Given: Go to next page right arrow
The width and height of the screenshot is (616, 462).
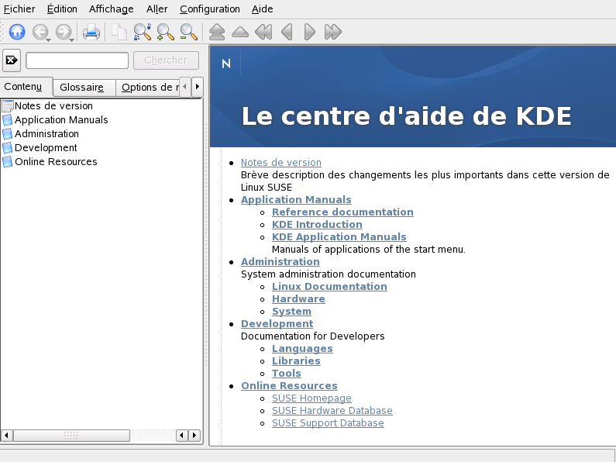Looking at the screenshot, I should coord(310,32).
